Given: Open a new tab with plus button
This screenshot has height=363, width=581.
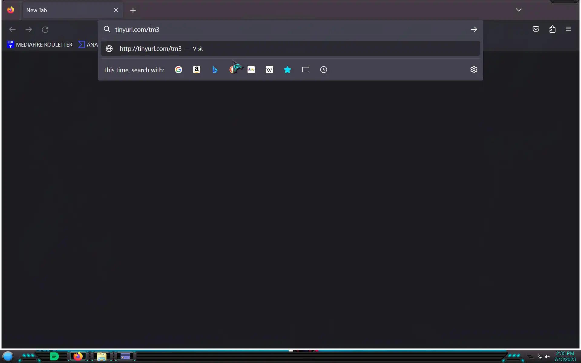Looking at the screenshot, I should point(133,10).
